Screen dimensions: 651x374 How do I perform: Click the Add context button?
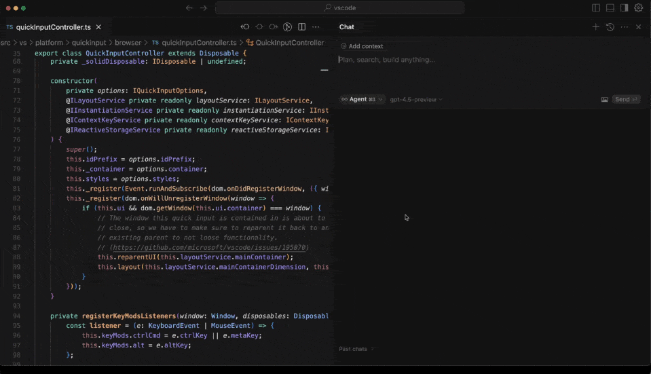(x=362, y=46)
